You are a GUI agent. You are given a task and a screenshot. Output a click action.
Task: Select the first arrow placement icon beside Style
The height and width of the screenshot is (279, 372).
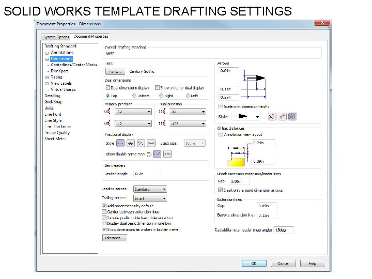(272, 116)
